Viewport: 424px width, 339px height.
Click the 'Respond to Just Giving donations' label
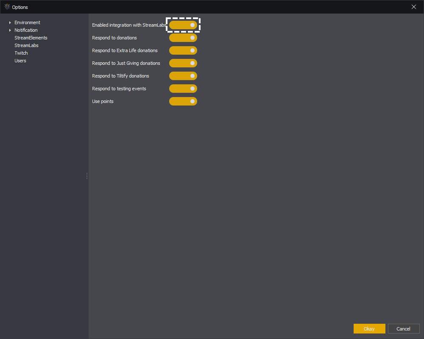click(126, 63)
